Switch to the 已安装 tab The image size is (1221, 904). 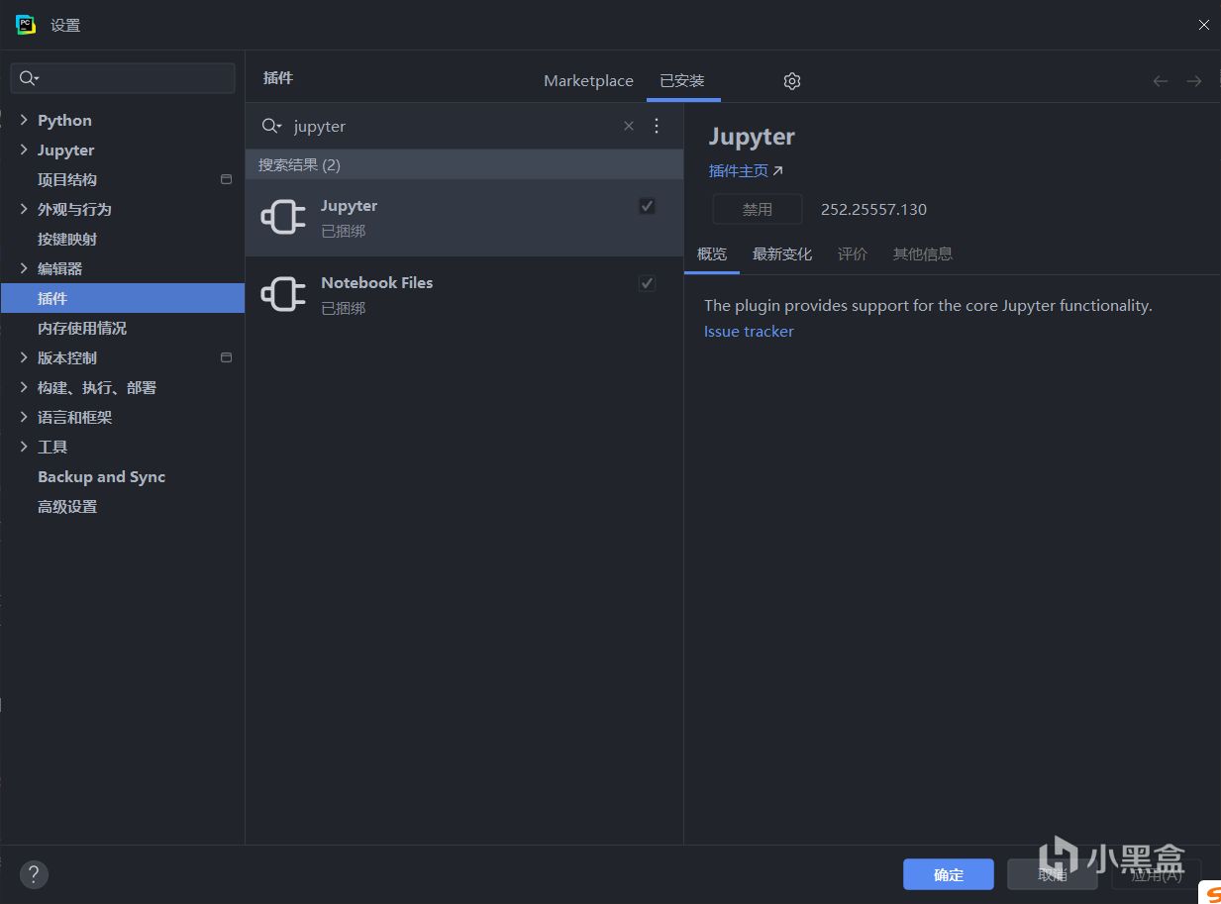[682, 81]
